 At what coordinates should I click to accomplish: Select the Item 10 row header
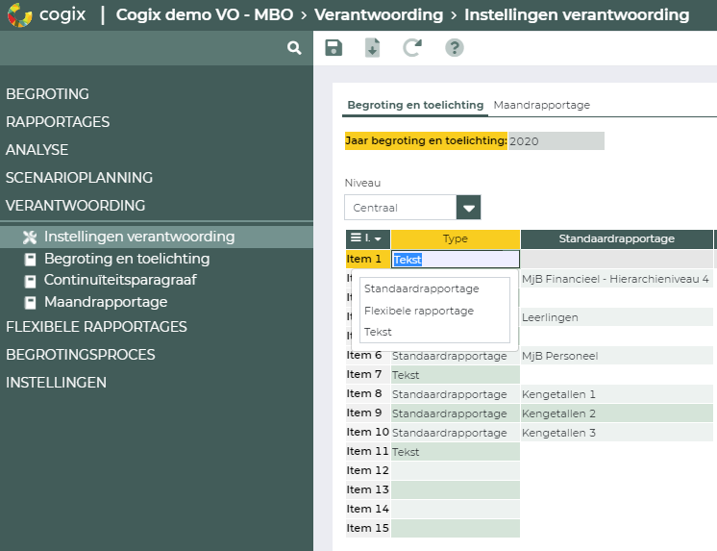pyautogui.click(x=368, y=432)
